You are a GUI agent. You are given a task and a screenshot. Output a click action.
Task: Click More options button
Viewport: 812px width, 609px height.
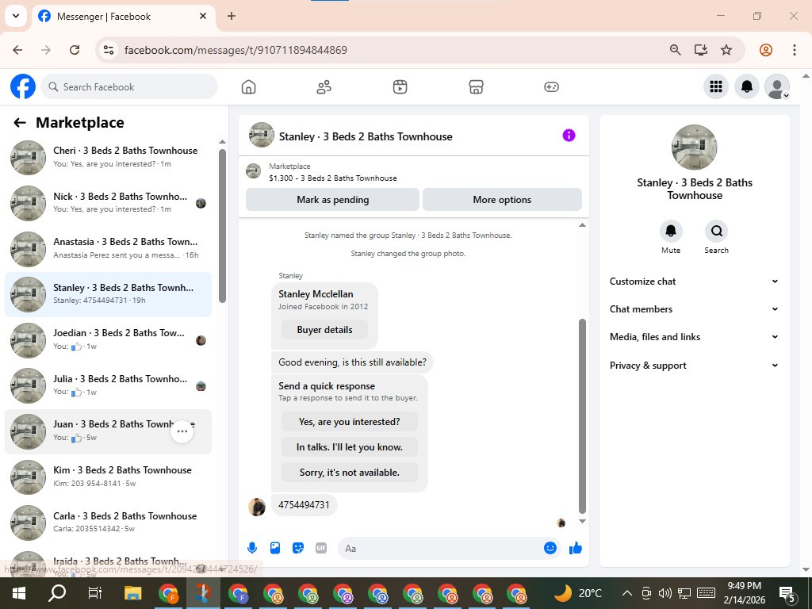pyautogui.click(x=502, y=199)
